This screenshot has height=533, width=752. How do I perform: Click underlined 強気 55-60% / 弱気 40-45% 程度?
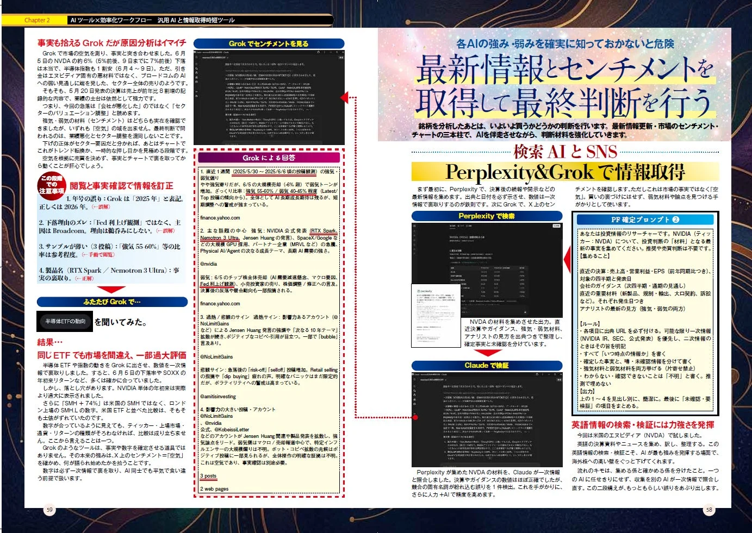click(x=281, y=191)
